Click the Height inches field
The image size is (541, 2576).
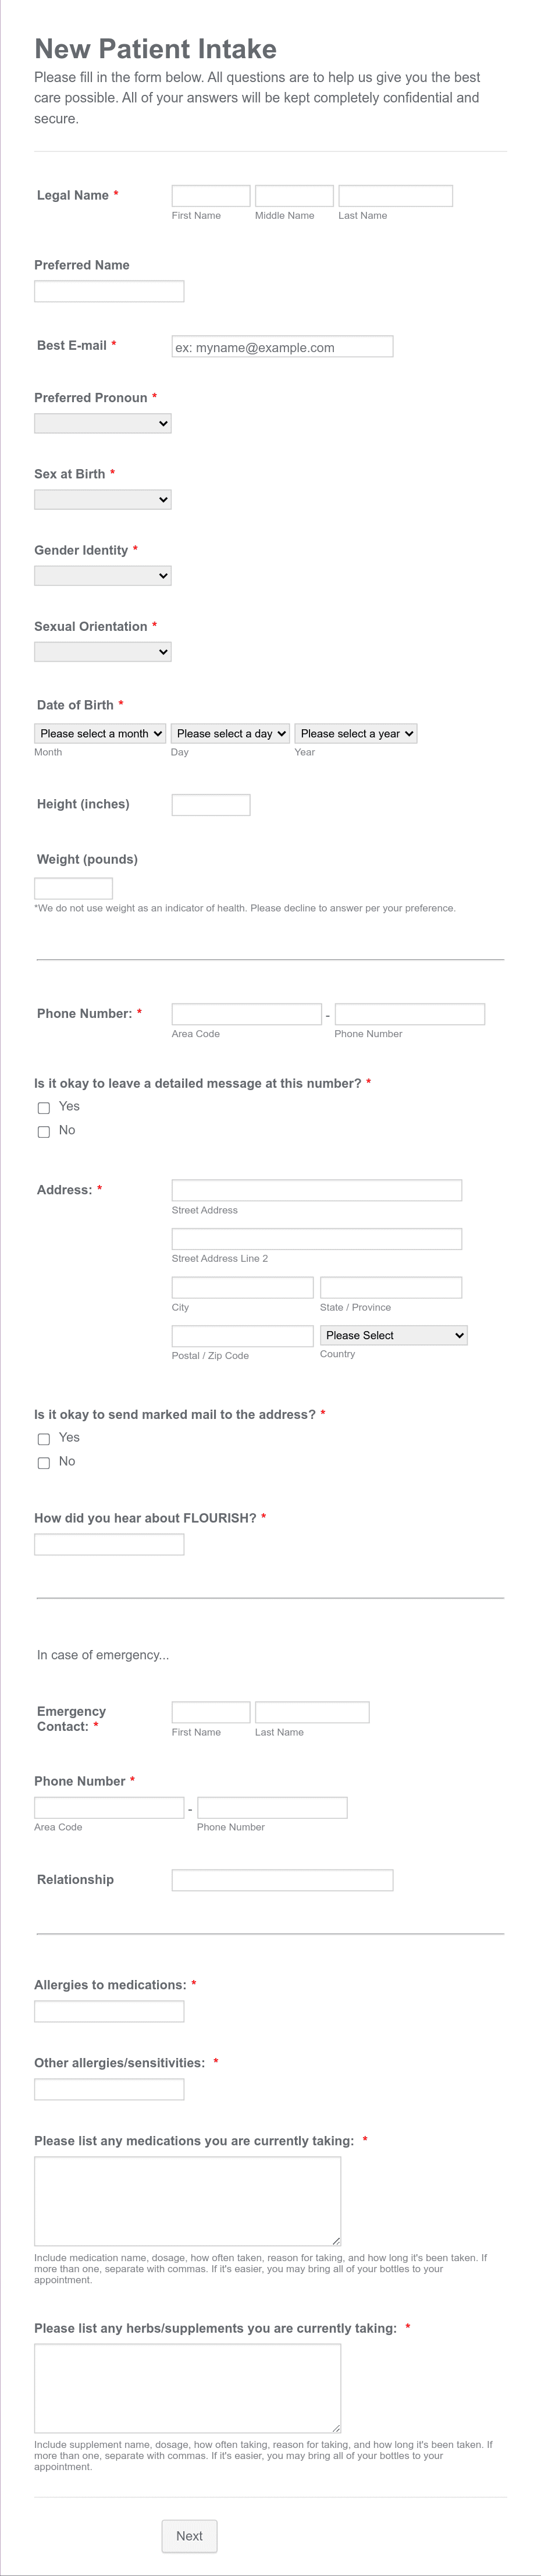(x=210, y=803)
